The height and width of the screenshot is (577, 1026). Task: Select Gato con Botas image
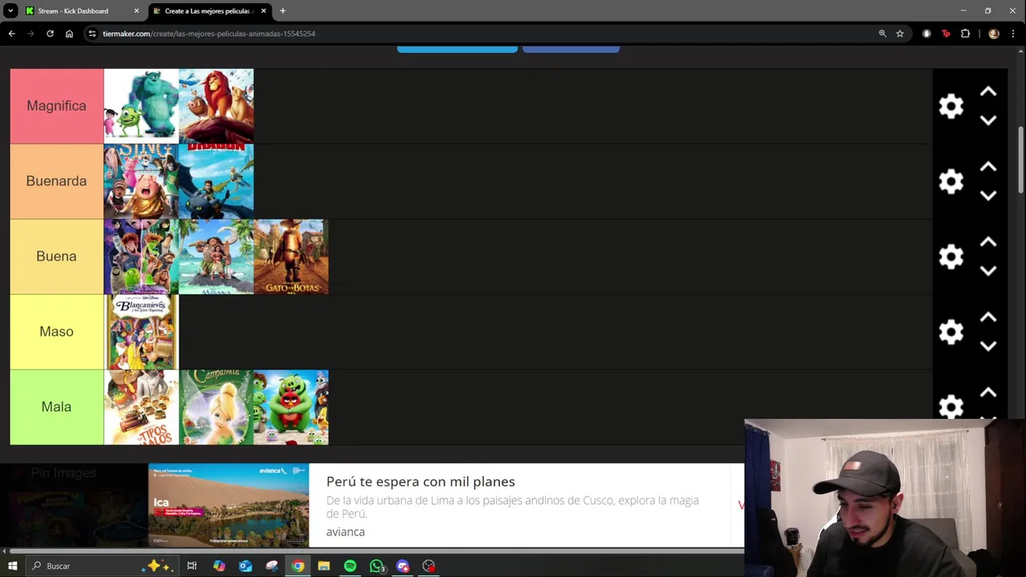pos(291,256)
